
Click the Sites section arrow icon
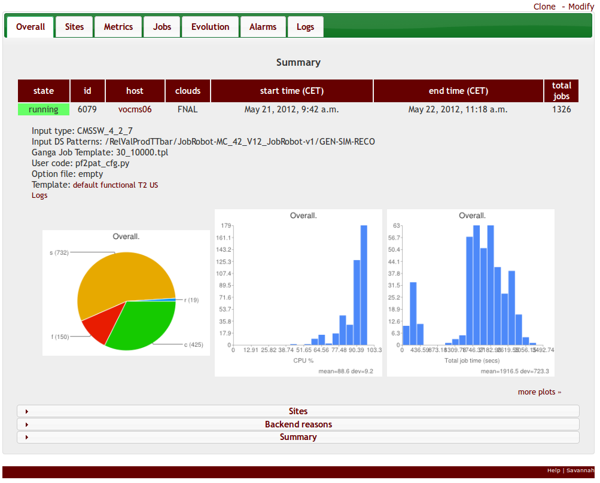[27, 411]
